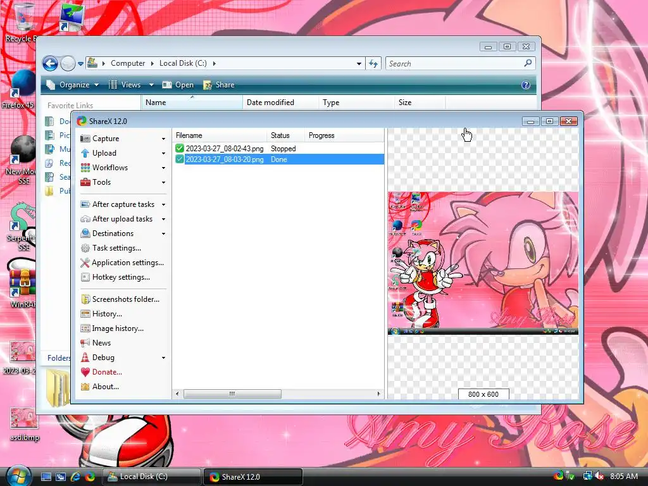
Task: Click the Filename column header
Action: pyautogui.click(x=220, y=135)
